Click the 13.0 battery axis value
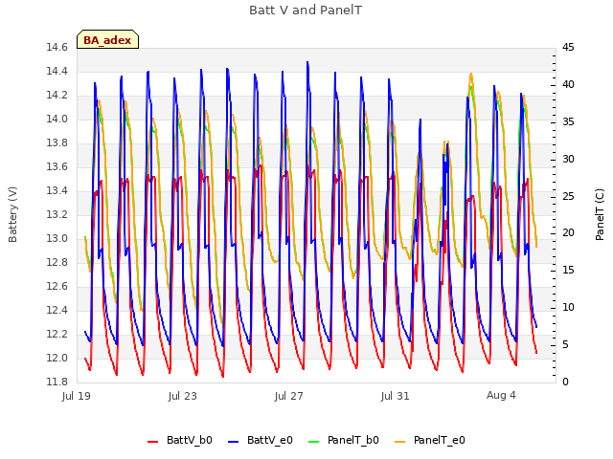The height and width of the screenshot is (459, 613). coord(57,238)
